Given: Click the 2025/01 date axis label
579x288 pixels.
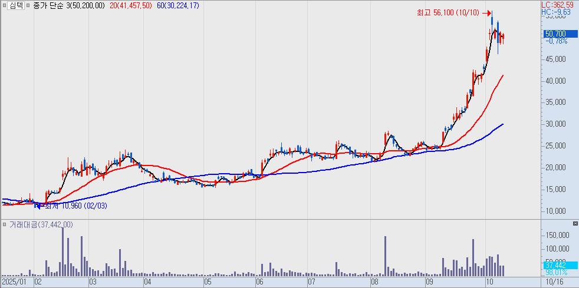Looking at the screenshot, I should pos(14,282).
